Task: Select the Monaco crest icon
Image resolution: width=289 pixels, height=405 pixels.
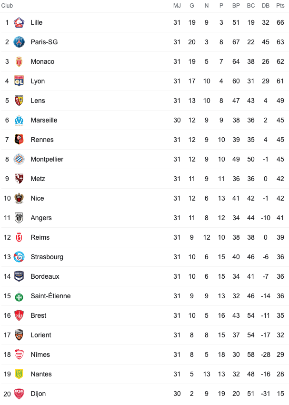Action: click(x=19, y=61)
